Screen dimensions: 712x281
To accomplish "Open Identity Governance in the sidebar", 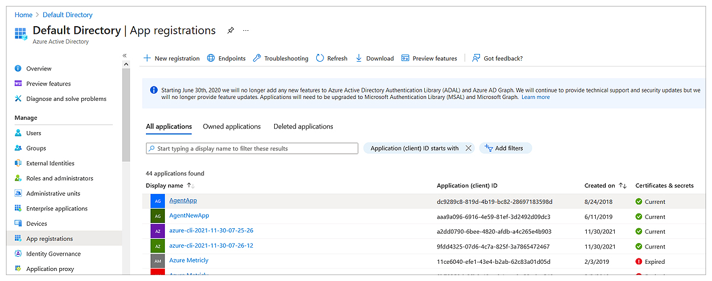I will [x=53, y=254].
